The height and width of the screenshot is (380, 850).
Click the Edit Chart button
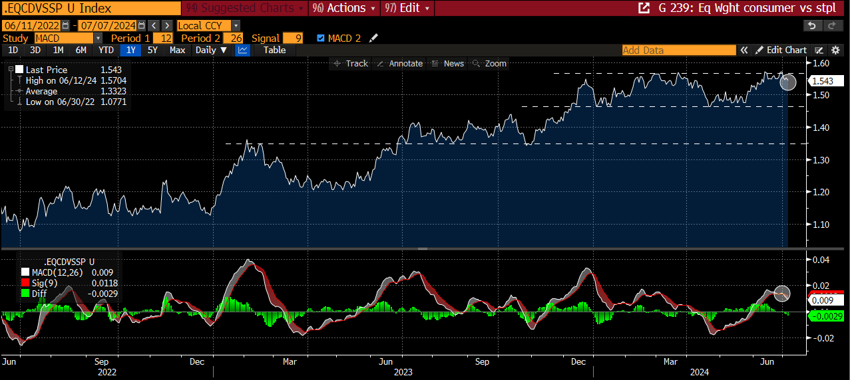(x=781, y=50)
